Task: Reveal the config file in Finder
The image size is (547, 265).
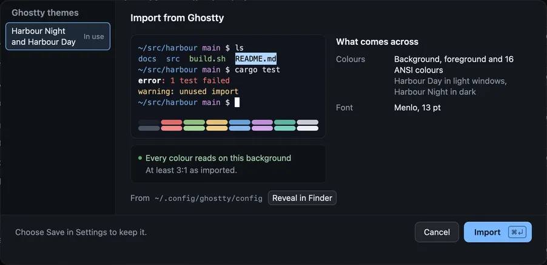Action: pyautogui.click(x=302, y=198)
